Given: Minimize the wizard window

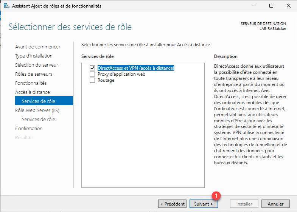Looking at the screenshot, I should coord(254,6).
